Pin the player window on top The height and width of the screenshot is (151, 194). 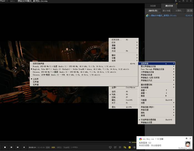click(x=176, y=1)
